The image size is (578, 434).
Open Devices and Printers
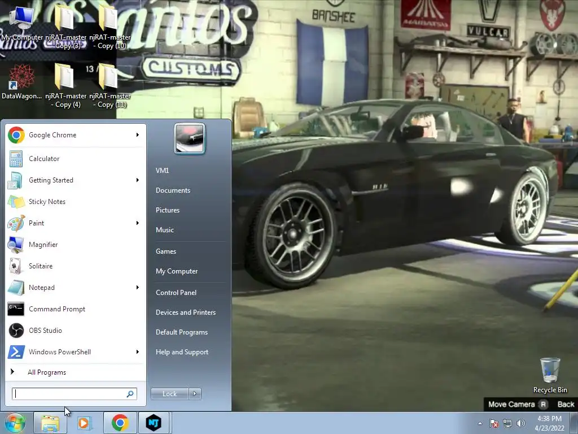(x=185, y=313)
